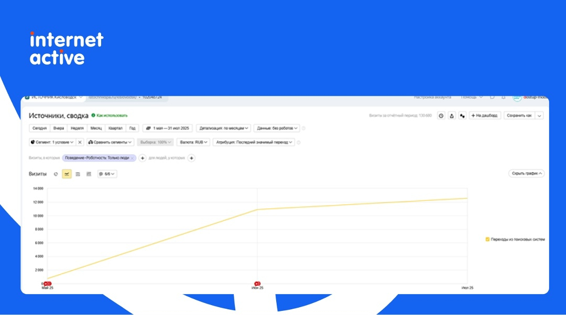566x315 pixels.
Task: Click red annotation marker at Июн 25
Action: pyautogui.click(x=257, y=284)
